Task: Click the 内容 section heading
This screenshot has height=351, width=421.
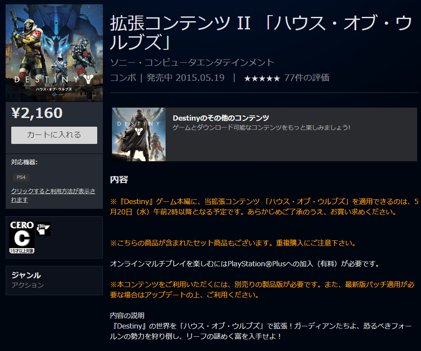Action: (x=119, y=179)
